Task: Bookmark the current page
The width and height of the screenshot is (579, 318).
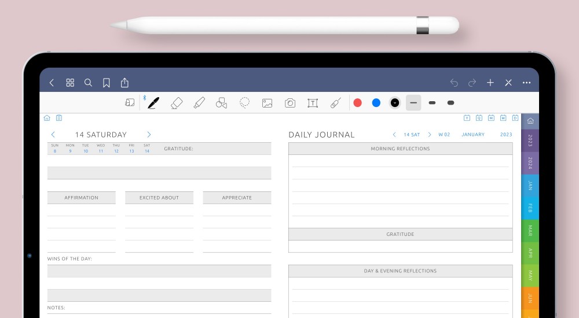Action: click(x=107, y=83)
